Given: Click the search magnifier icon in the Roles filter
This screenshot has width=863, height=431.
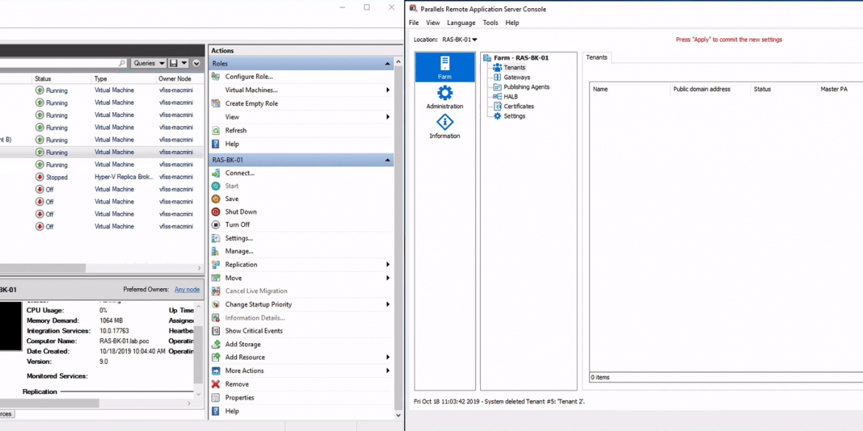Looking at the screenshot, I should (122, 63).
